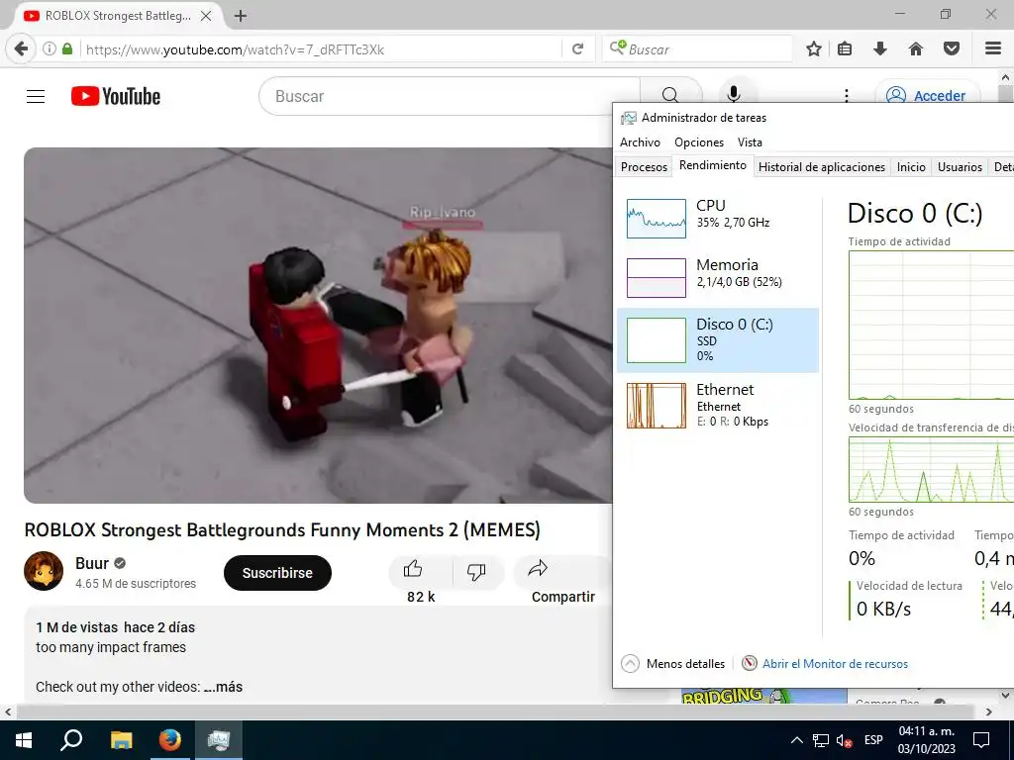Select Memoria performance item
The width and height of the screenshot is (1014, 760).
[x=718, y=277]
